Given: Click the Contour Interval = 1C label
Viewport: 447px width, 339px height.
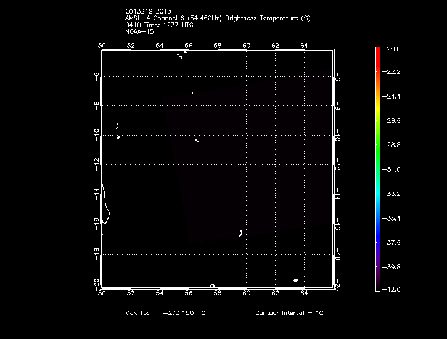Looking at the screenshot, I should [289, 313].
